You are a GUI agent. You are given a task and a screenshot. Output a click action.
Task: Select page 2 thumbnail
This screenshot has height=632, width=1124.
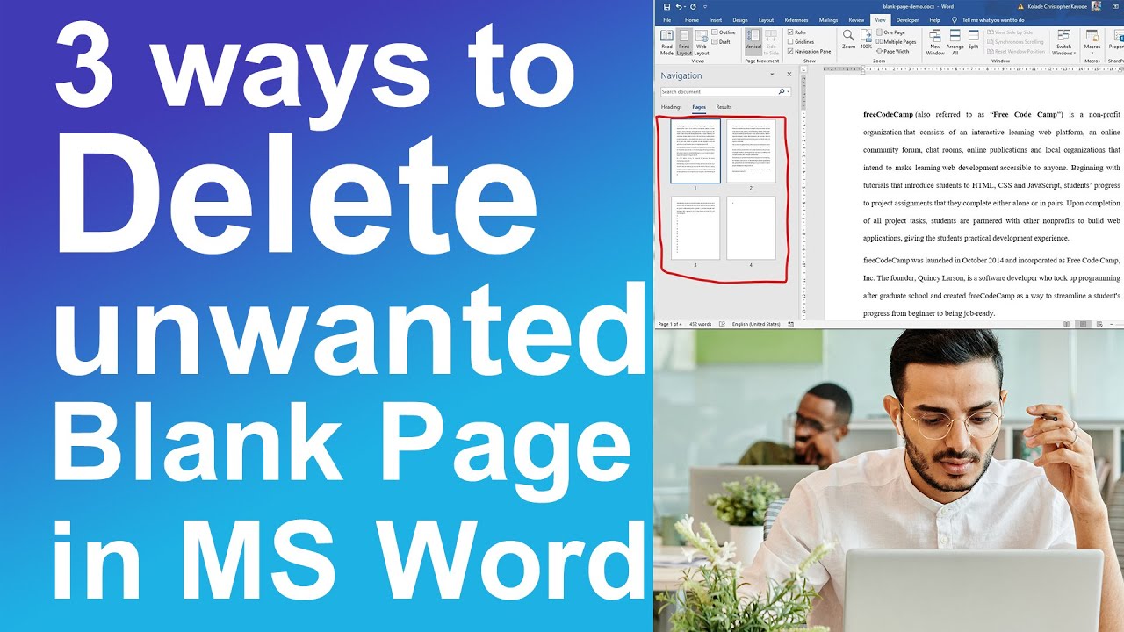point(751,151)
